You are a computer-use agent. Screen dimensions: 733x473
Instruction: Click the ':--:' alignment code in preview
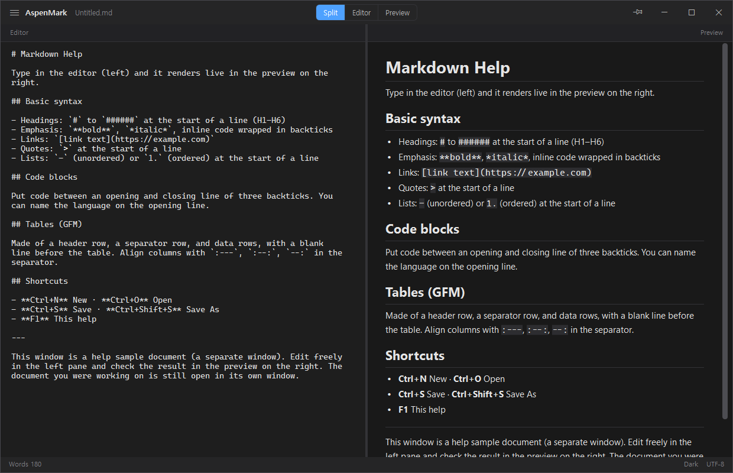pyautogui.click(x=538, y=330)
